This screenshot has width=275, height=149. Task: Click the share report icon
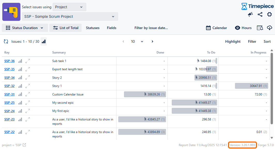tap(260, 15)
